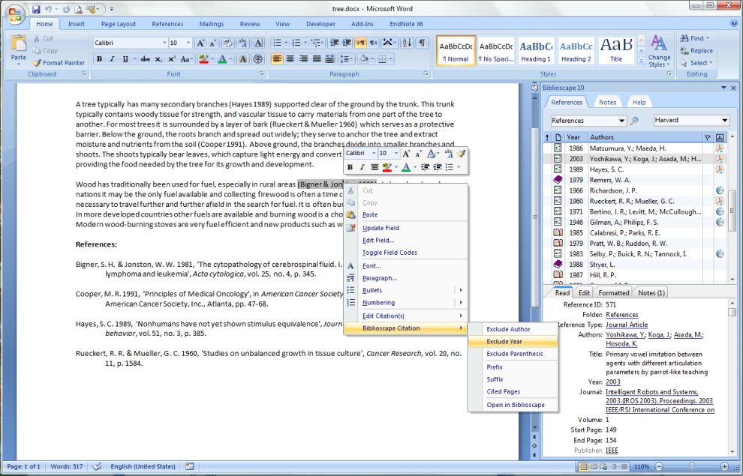Click the purple book icon for Remers row

click(558, 180)
